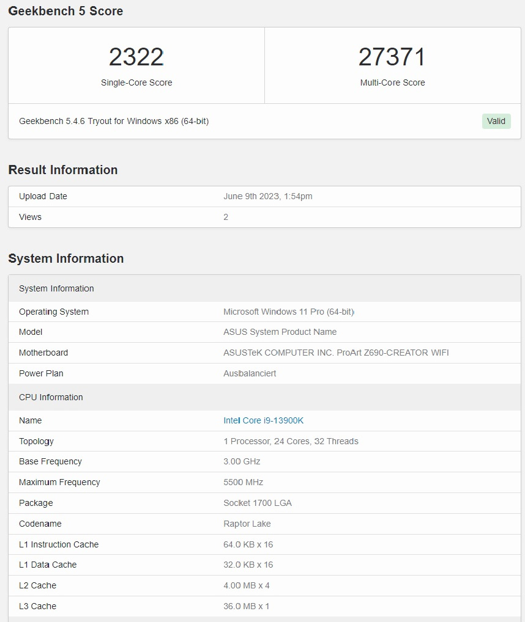
Task: Click the single-core score 2322
Action: click(136, 57)
